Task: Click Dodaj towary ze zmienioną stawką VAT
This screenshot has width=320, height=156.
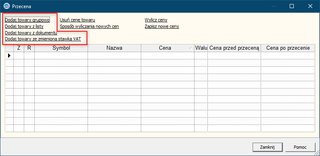Action: (x=43, y=39)
